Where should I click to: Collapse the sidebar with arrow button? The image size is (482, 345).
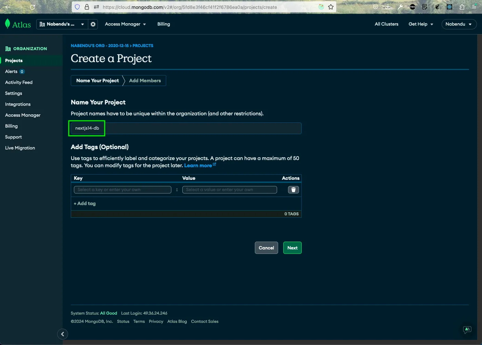click(x=63, y=334)
